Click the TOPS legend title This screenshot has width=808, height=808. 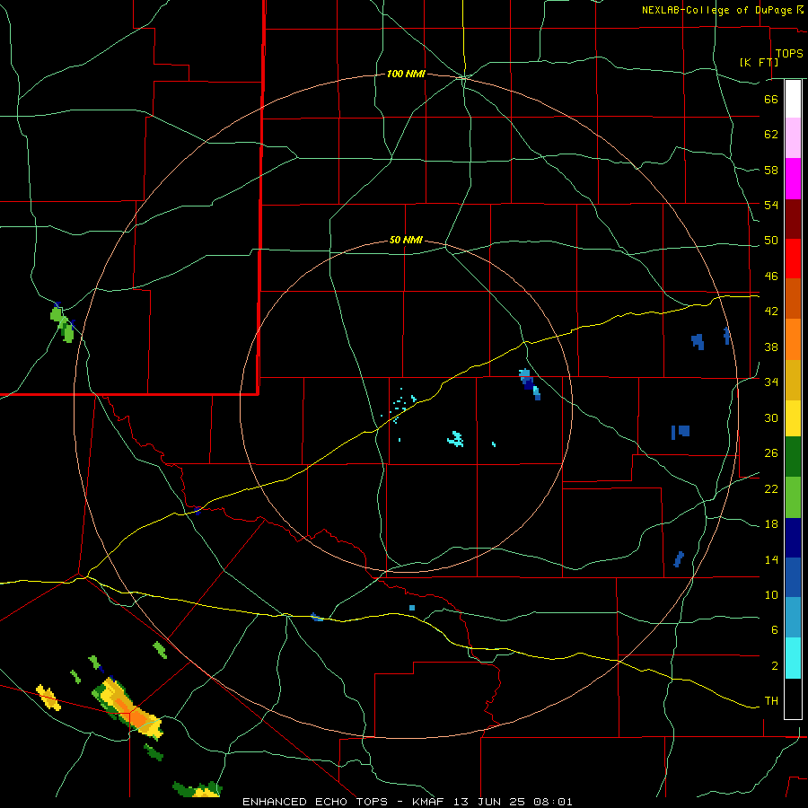click(789, 54)
